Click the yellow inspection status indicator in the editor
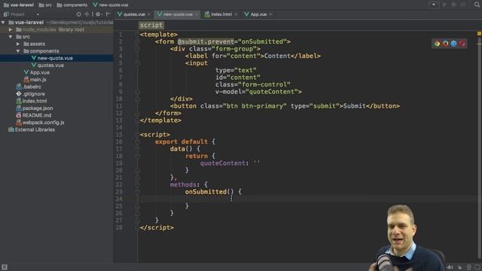The height and width of the screenshot is (271, 482). (x=479, y=33)
